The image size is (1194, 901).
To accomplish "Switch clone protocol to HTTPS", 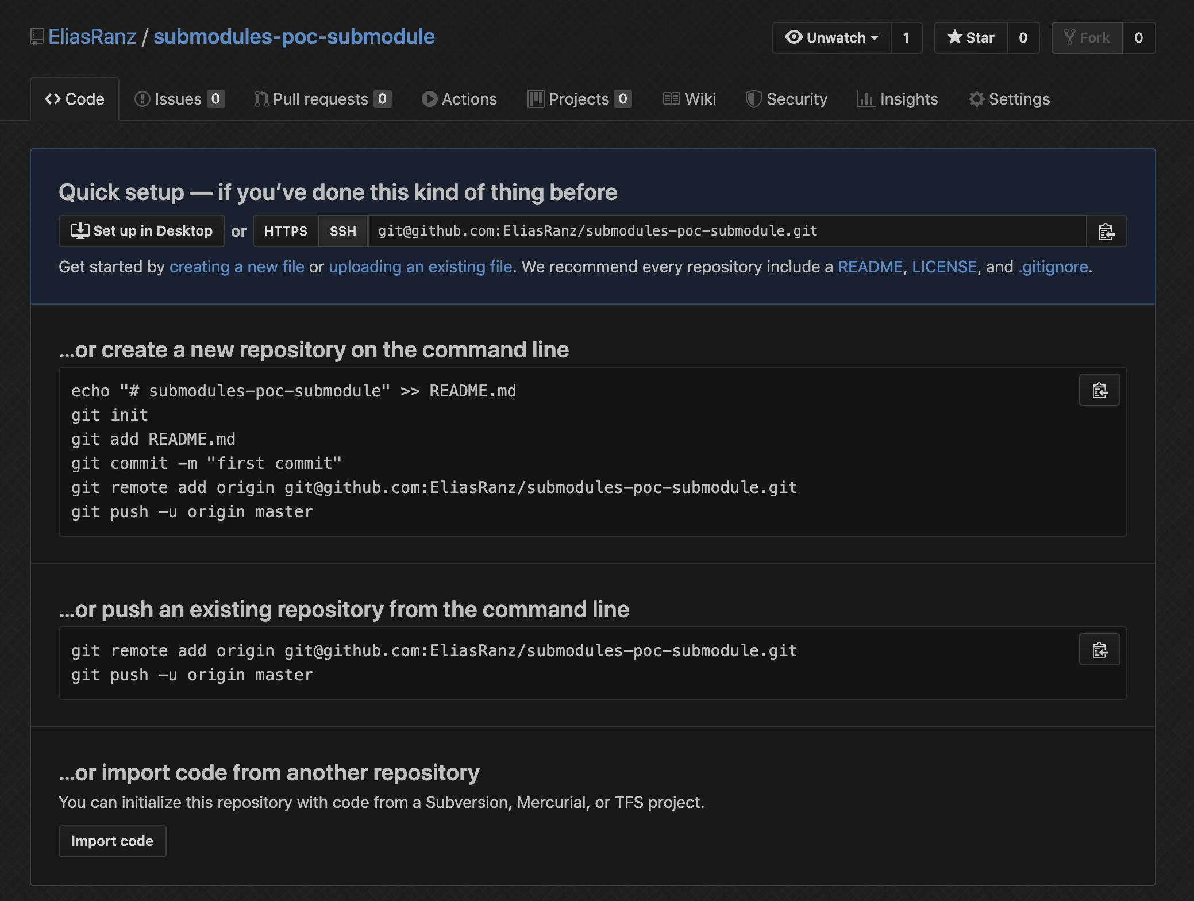I will [x=286, y=231].
